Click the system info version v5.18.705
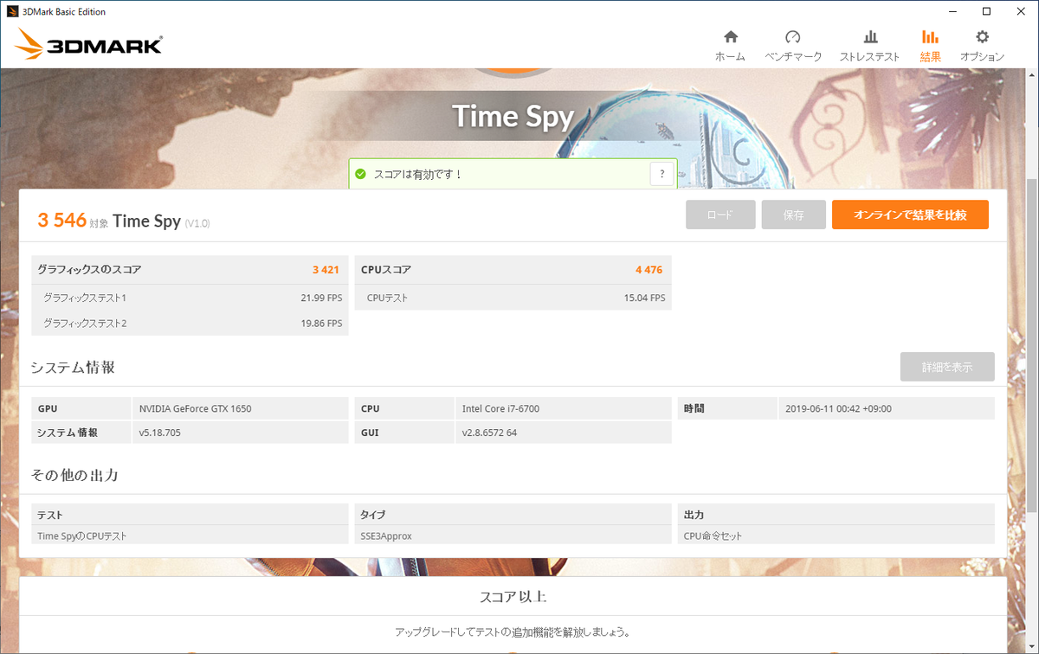This screenshot has height=654, width=1039. click(159, 433)
